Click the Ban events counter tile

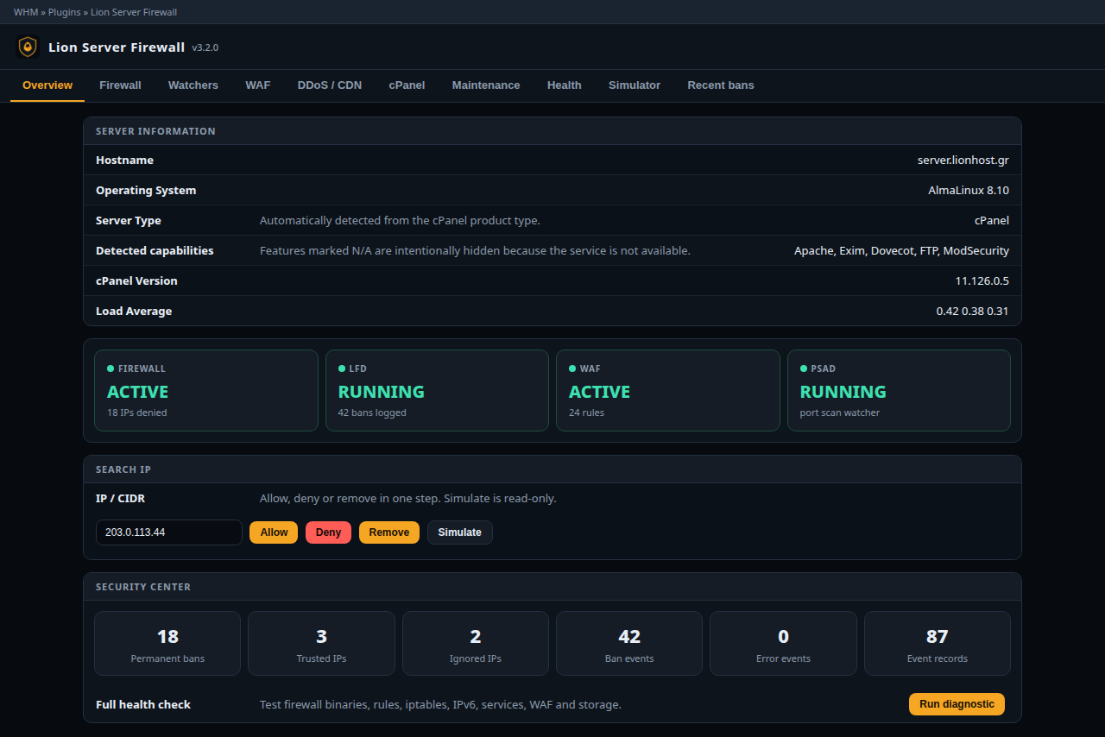point(629,643)
